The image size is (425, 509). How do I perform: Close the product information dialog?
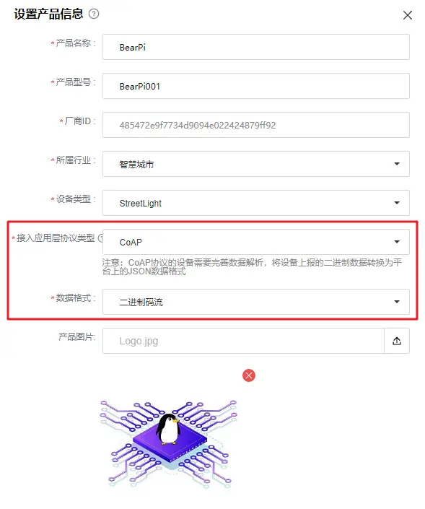click(407, 15)
